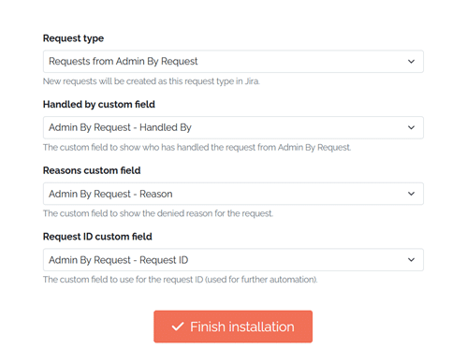Click the 'Request type' label
Image resolution: width=452 pixels, height=363 pixels.
[x=73, y=38]
